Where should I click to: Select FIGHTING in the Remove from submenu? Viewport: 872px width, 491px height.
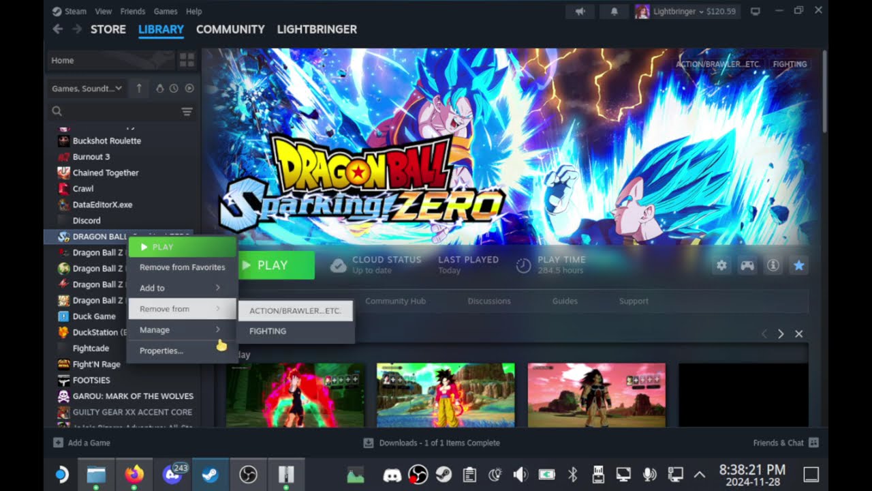(295, 331)
